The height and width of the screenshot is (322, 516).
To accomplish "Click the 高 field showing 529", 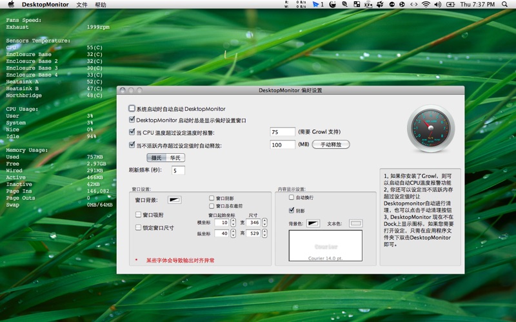I will pyautogui.click(x=253, y=233).
